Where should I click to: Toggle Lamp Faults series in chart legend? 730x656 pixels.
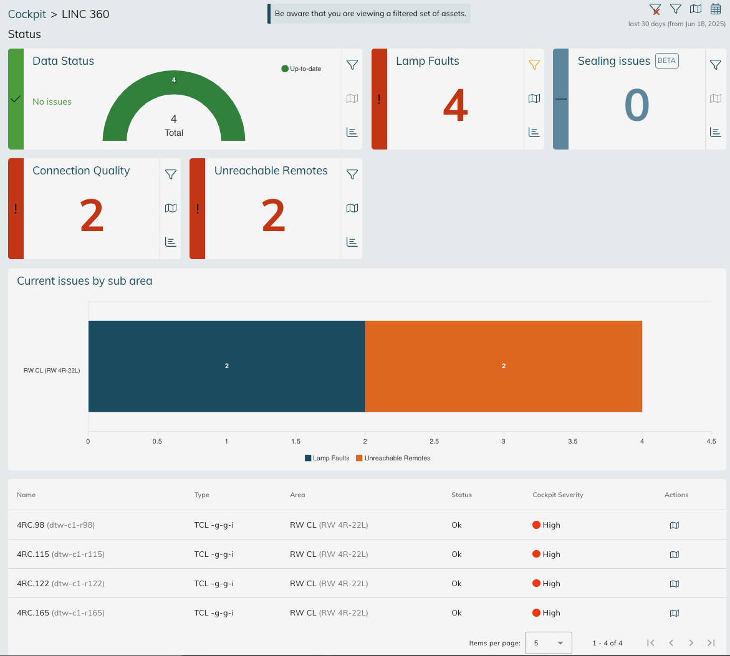(x=327, y=458)
